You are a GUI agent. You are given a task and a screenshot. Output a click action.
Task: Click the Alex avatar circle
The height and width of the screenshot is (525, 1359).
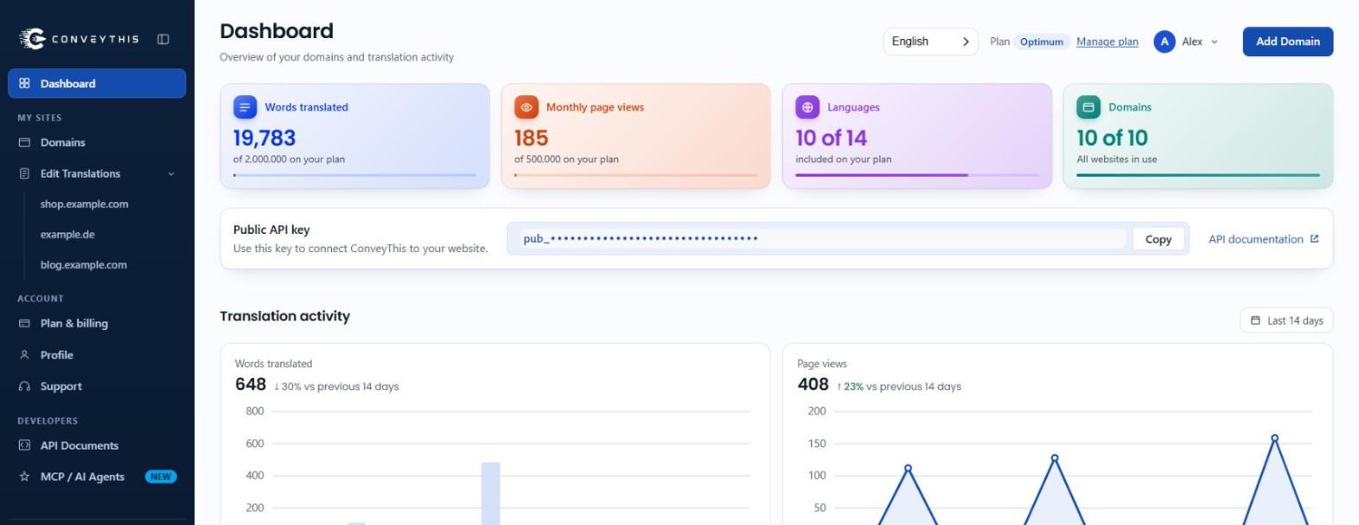[x=1164, y=42]
